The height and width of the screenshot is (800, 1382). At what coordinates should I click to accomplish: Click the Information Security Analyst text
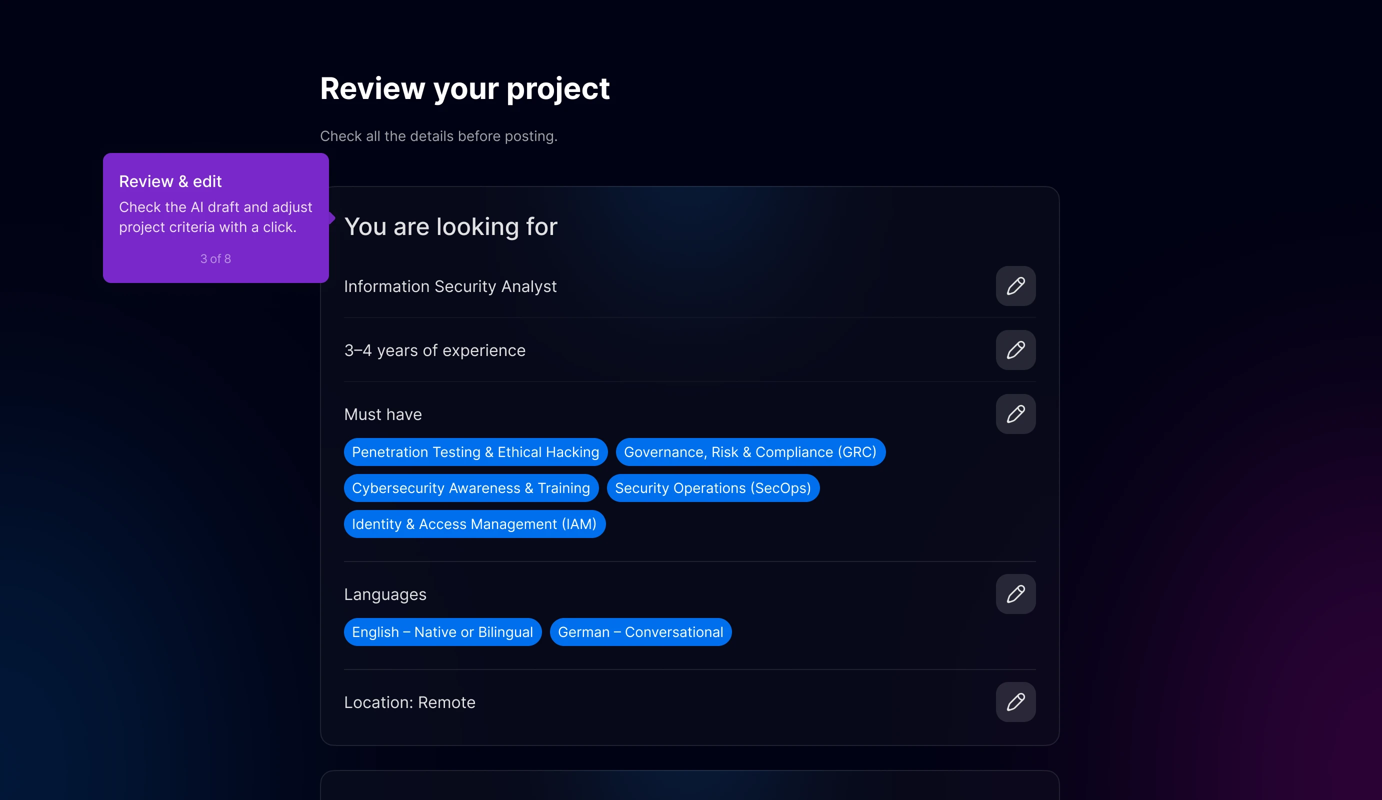450,286
